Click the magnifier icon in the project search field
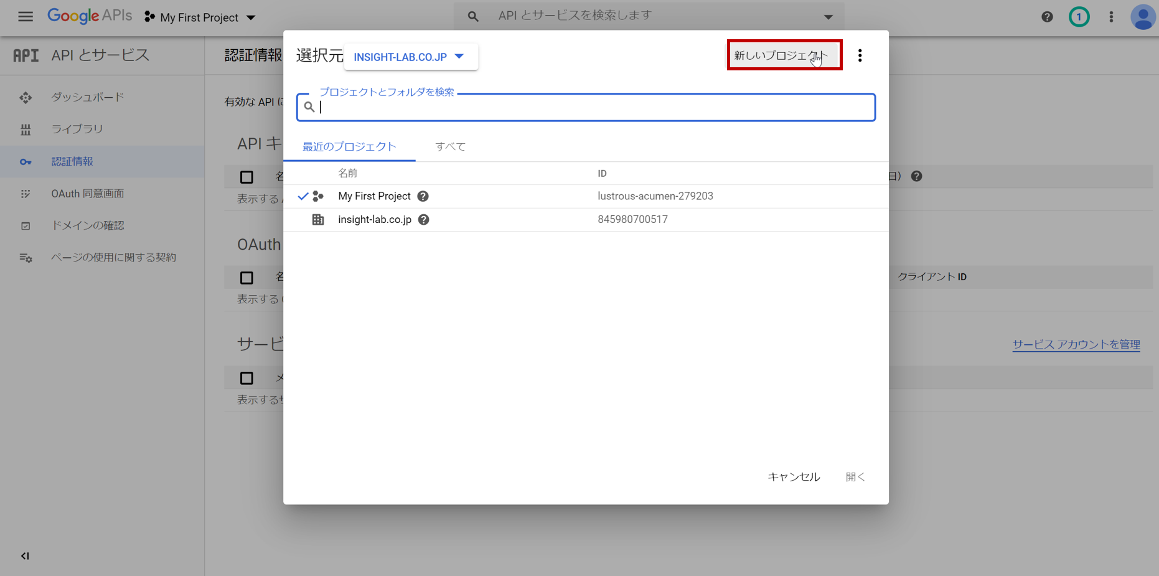The width and height of the screenshot is (1159, 576). [x=309, y=107]
